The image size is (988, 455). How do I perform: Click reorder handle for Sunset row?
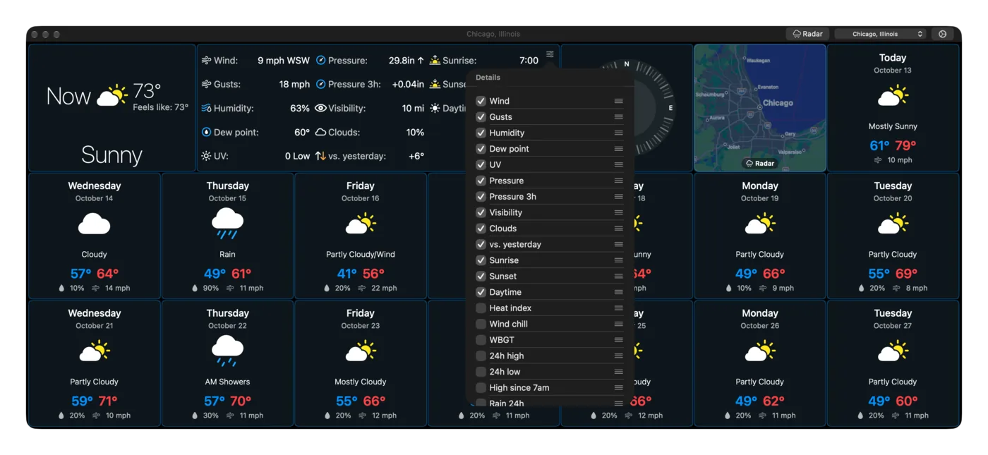pyautogui.click(x=618, y=276)
